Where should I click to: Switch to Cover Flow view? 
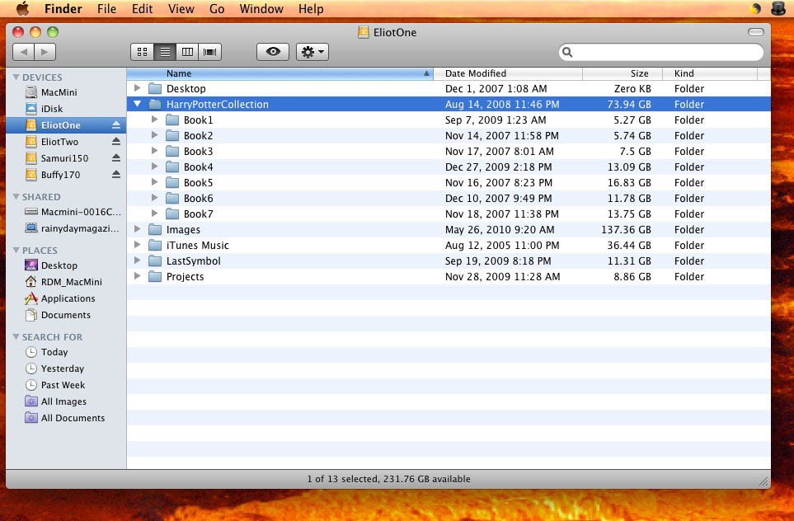[x=209, y=52]
